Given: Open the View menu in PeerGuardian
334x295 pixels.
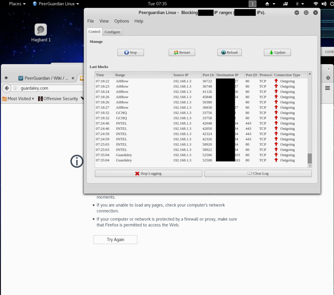Looking at the screenshot, I should click(x=104, y=21).
